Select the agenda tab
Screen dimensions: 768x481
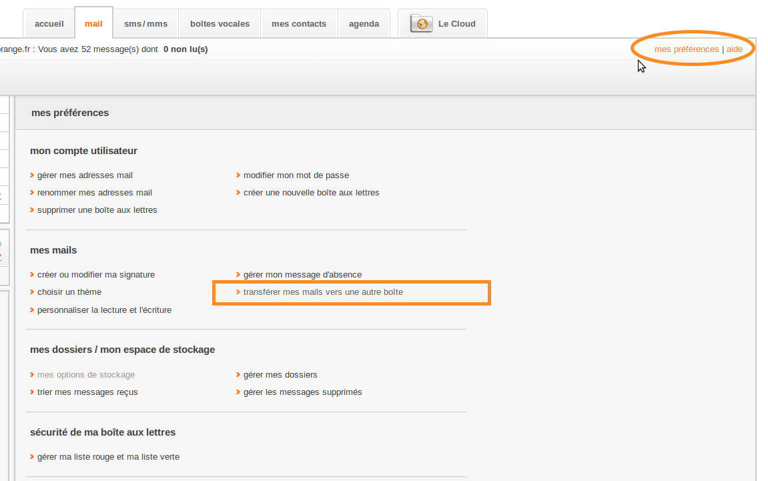click(x=364, y=24)
